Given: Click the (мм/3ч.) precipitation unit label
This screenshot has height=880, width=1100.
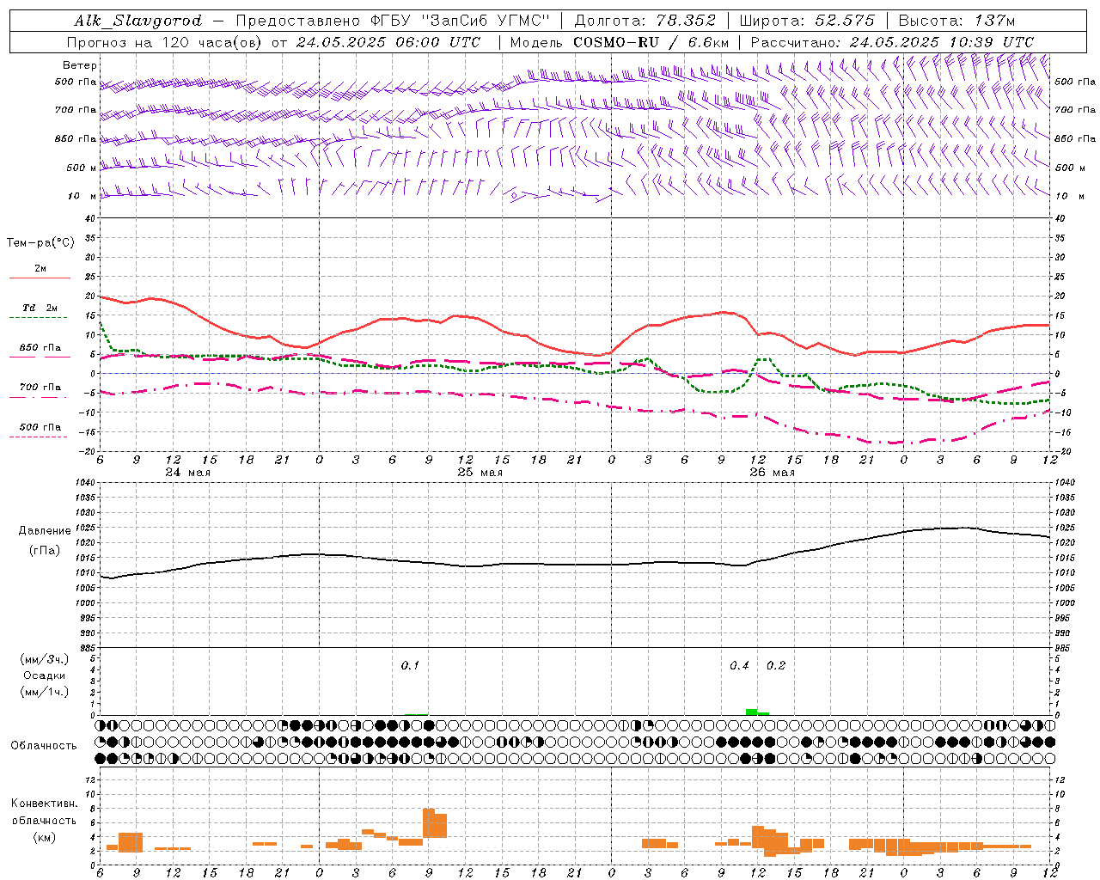Looking at the screenshot, I should pos(44,659).
